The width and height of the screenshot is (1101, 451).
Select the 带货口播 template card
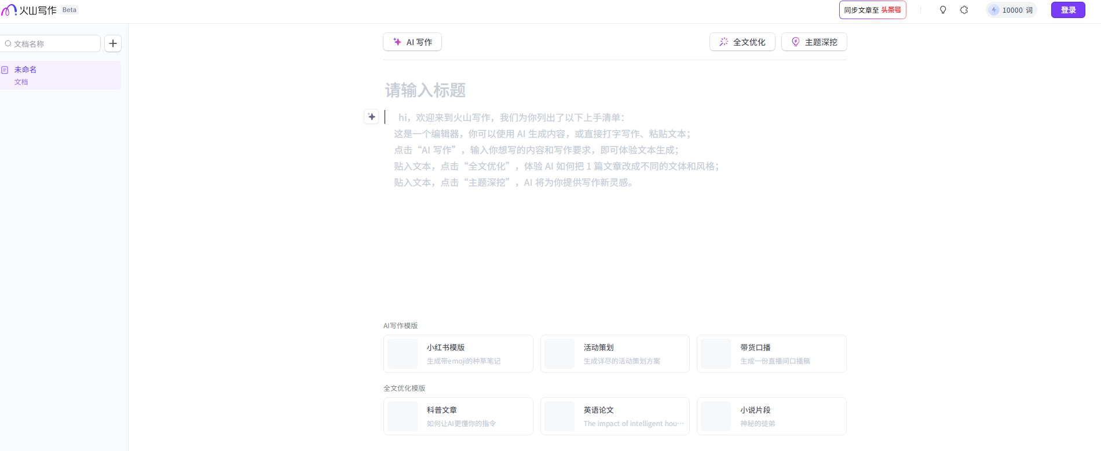click(x=771, y=354)
